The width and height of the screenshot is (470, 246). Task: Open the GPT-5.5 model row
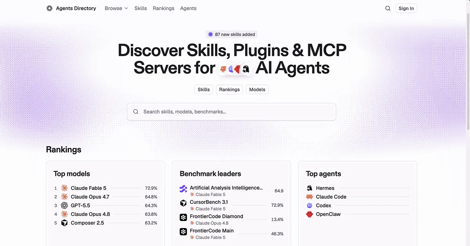point(105,205)
